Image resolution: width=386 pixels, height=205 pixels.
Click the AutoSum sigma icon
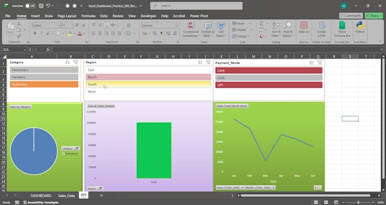(262, 23)
